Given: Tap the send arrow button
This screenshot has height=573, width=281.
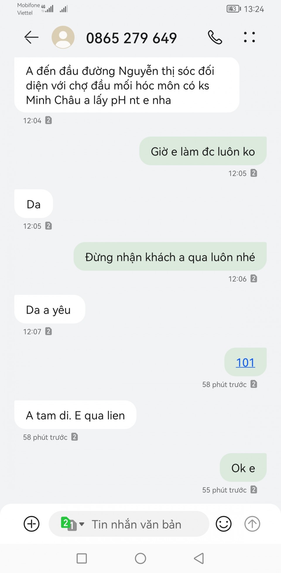Looking at the screenshot, I should (x=252, y=524).
